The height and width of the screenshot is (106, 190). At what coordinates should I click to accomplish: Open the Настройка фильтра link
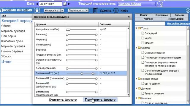tap(178, 24)
